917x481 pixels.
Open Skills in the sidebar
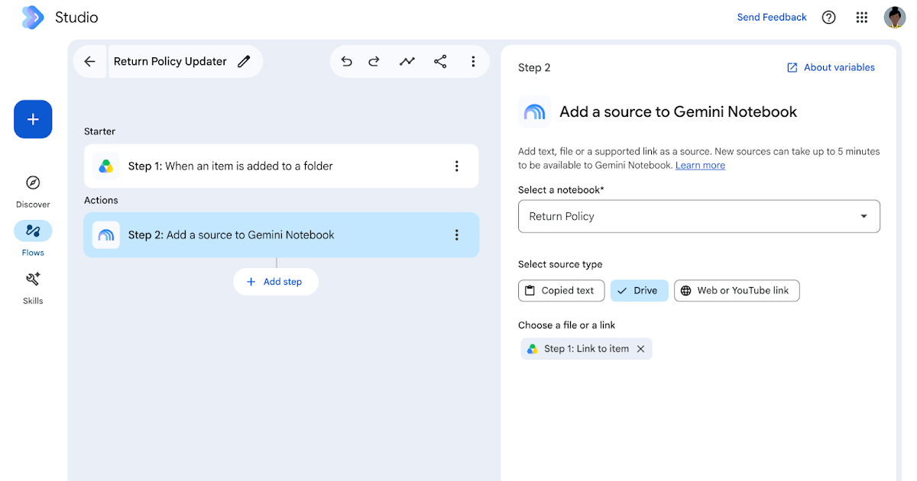33,287
